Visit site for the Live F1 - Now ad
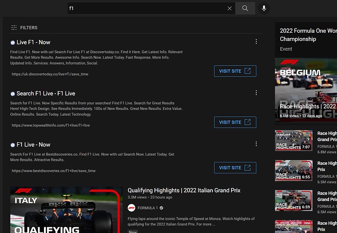Viewport: 337px width, 233px height. [235, 71]
